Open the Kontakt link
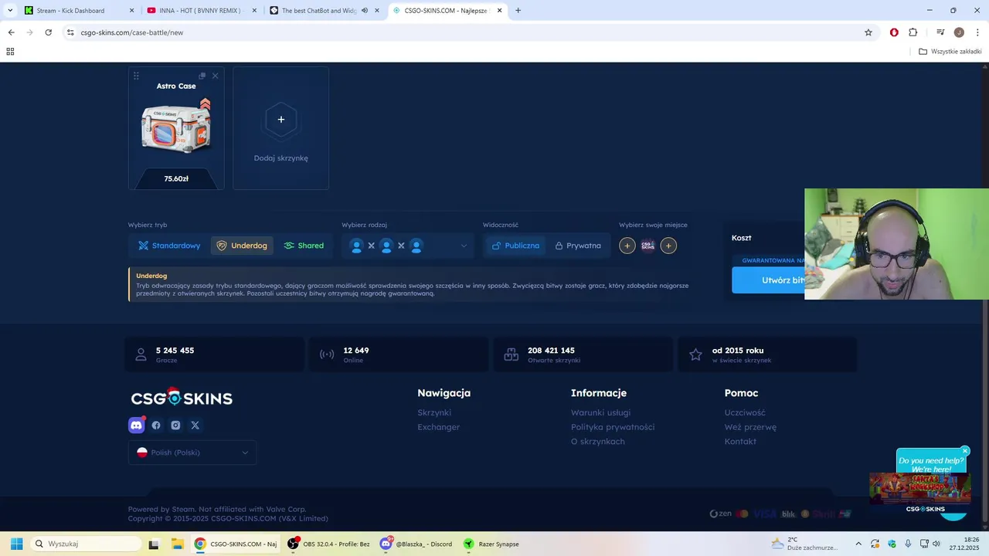The image size is (989, 556). [x=740, y=442]
